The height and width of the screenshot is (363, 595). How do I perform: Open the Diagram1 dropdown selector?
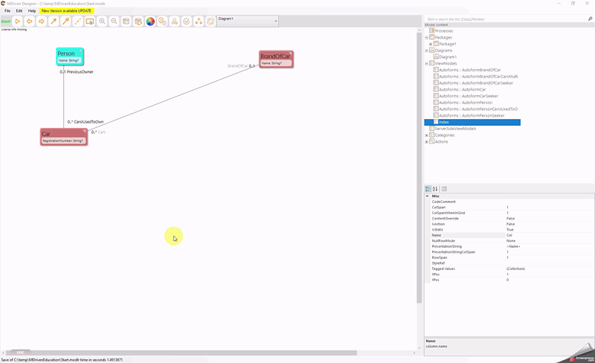pyautogui.click(x=275, y=22)
